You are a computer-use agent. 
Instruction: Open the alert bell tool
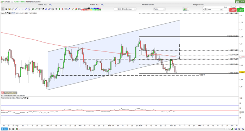9,9
